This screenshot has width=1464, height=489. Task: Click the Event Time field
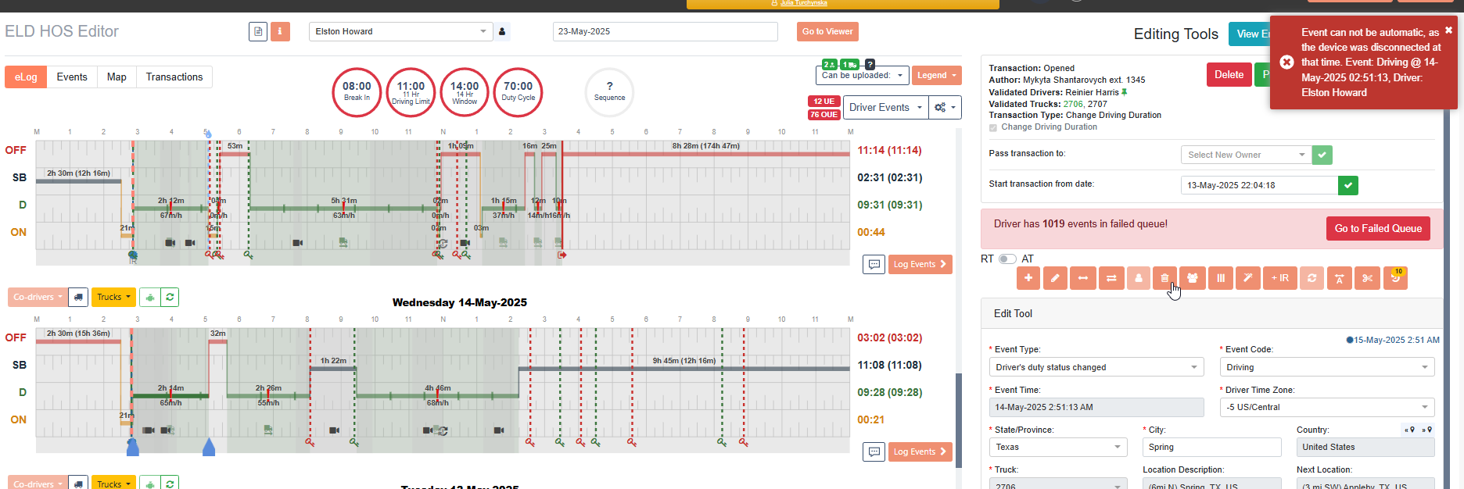pyautogui.click(x=1096, y=407)
